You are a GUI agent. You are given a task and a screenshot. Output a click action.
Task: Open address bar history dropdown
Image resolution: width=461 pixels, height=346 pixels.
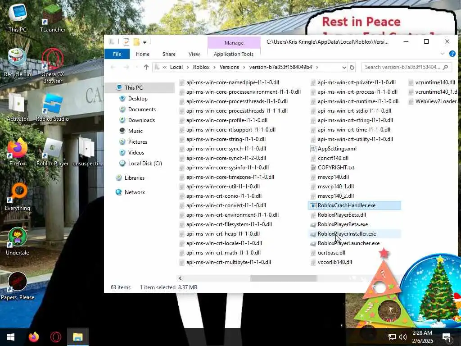click(344, 68)
